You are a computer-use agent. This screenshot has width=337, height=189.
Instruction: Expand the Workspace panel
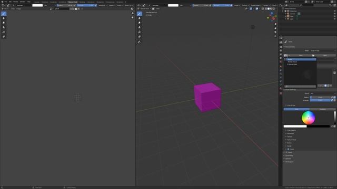(289, 162)
